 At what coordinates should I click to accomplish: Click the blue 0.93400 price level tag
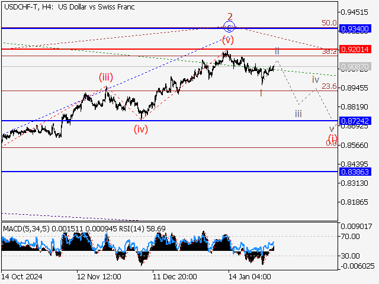coord(356,28)
